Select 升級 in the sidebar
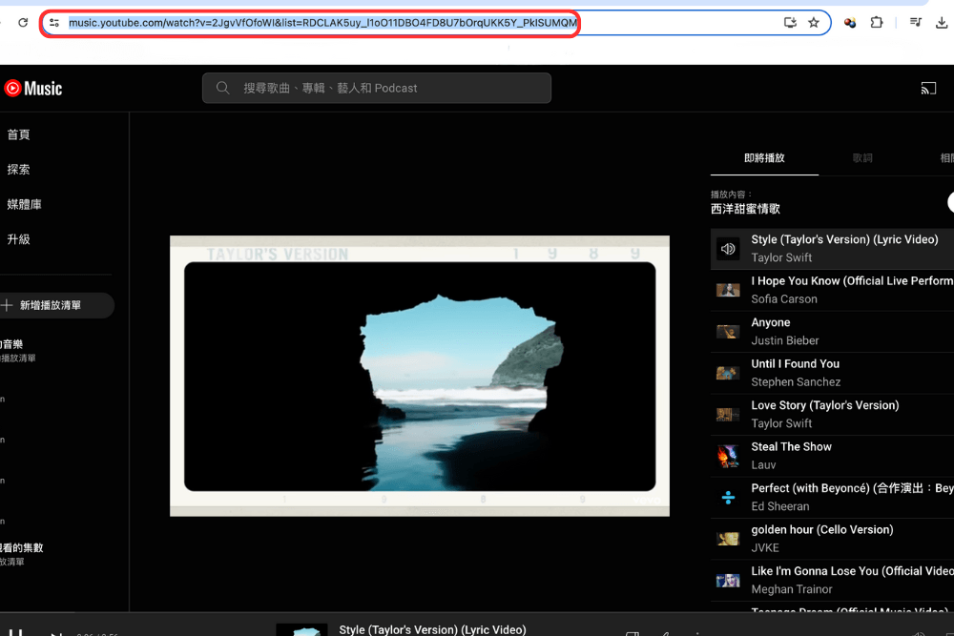954x636 pixels. [18, 239]
